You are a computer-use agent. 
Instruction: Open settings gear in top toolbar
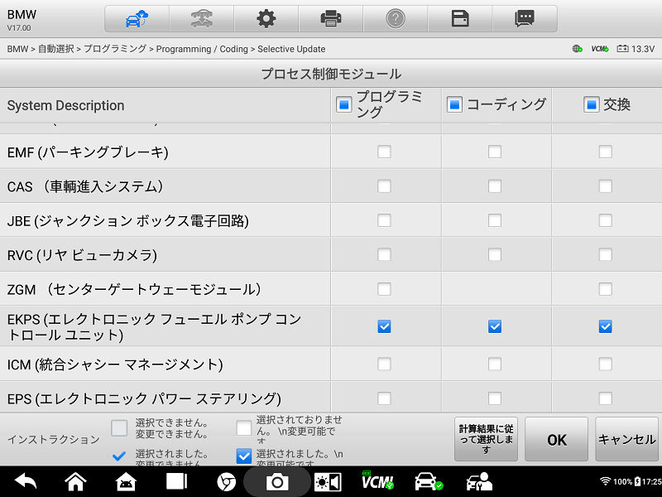[x=266, y=19]
